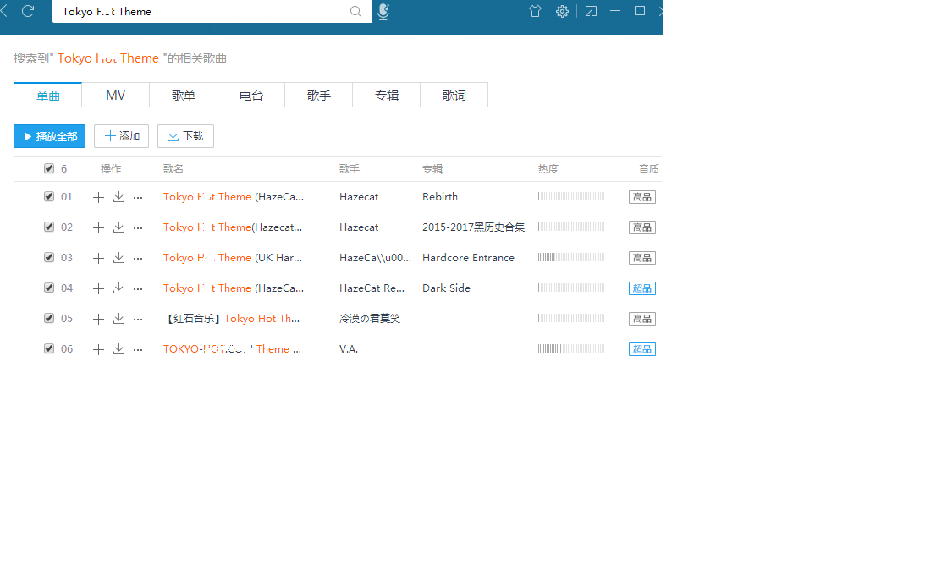Open artist link Hazecat in row 01
This screenshot has height=575, width=936.
[x=359, y=197]
